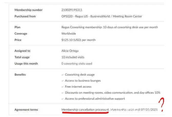Click the Usage this month label
The image size is (172, 117).
click(x=26, y=64)
